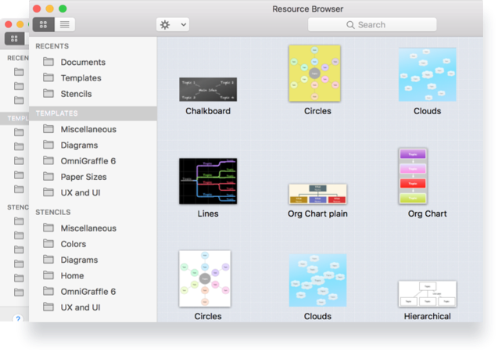
Task: Select Miscellaneous under Templates
Action: click(93, 129)
